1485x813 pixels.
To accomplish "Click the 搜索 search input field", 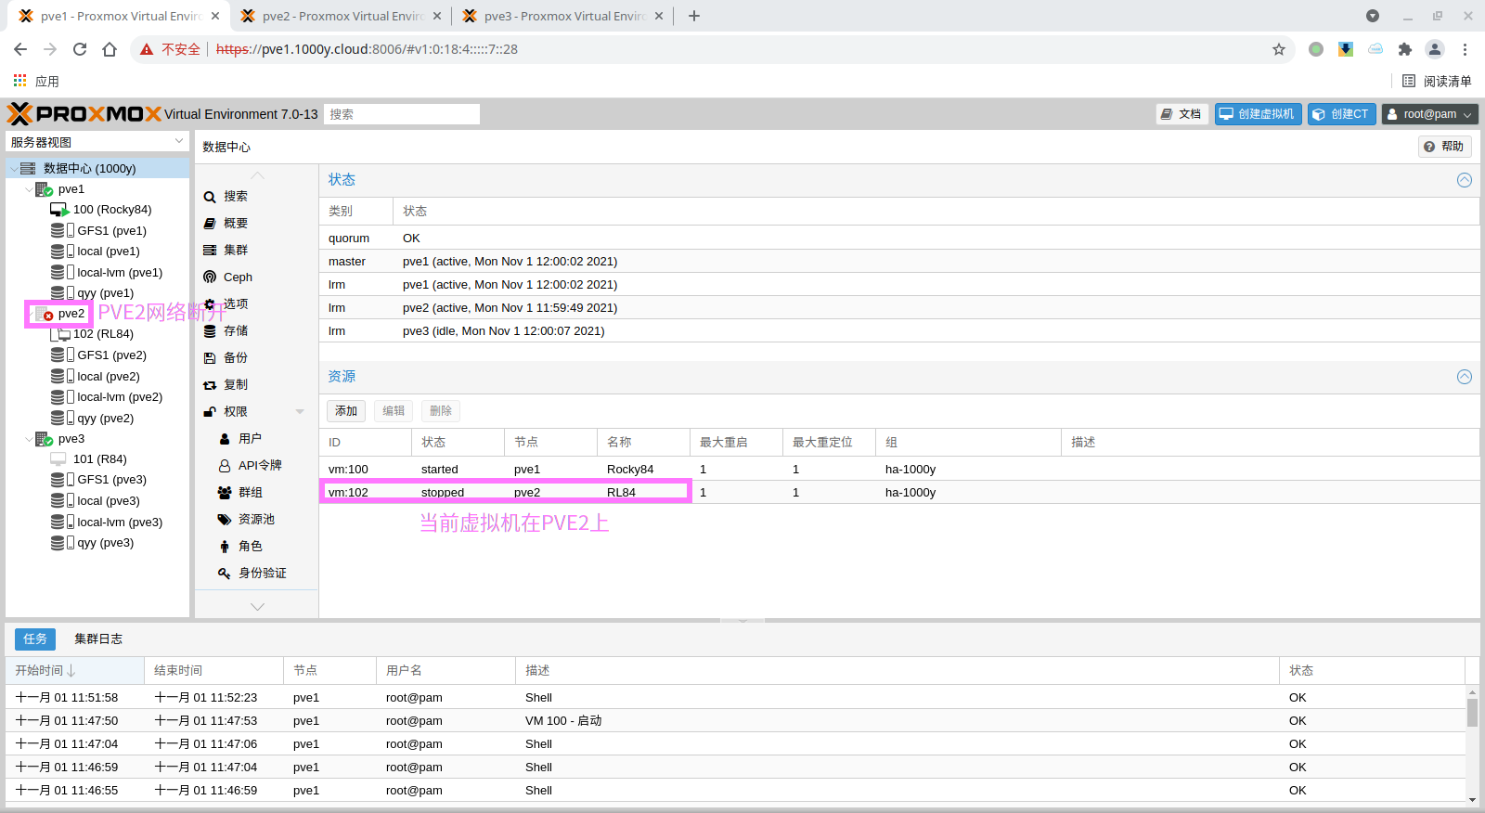I will pos(401,114).
